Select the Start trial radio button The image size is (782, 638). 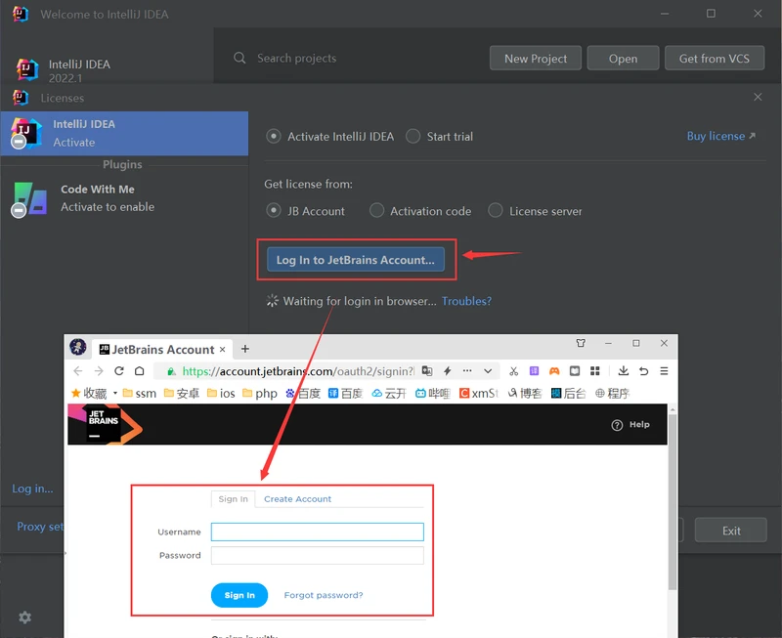click(x=413, y=137)
